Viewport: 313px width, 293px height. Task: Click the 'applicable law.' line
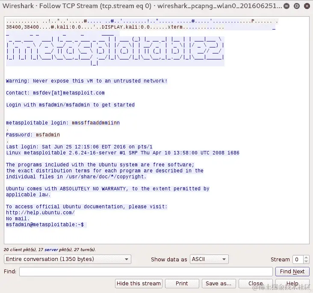click(28, 195)
